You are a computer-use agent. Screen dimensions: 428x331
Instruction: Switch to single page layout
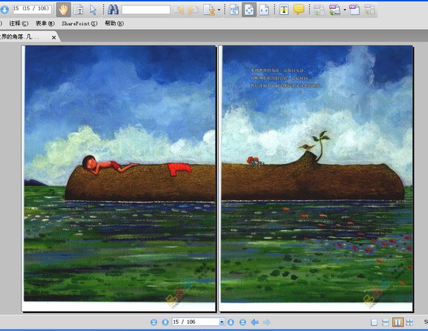[374, 322]
